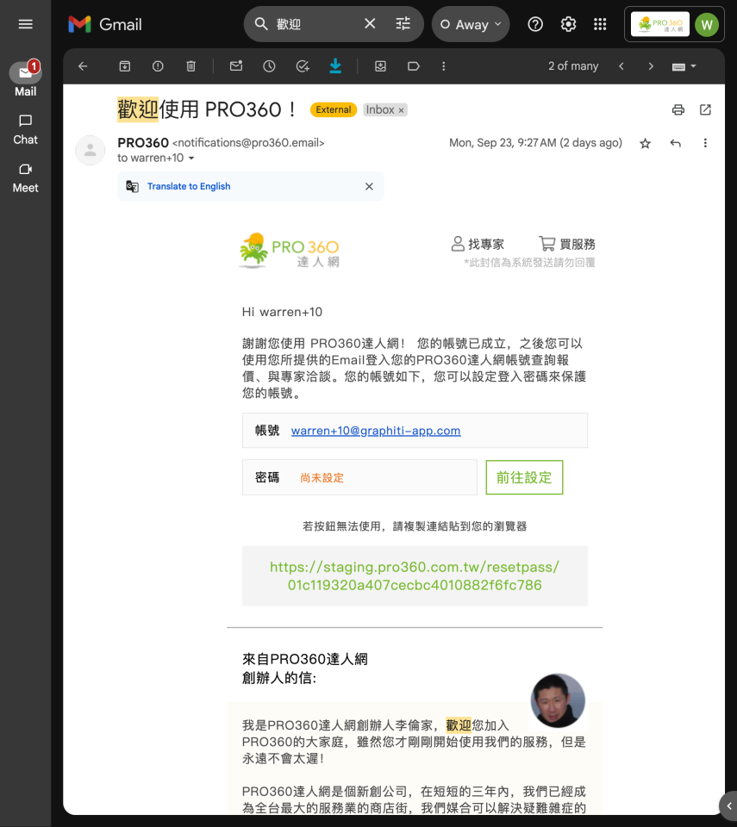This screenshot has height=827, width=737.
Task: Print the email using printer icon
Action: click(x=678, y=109)
